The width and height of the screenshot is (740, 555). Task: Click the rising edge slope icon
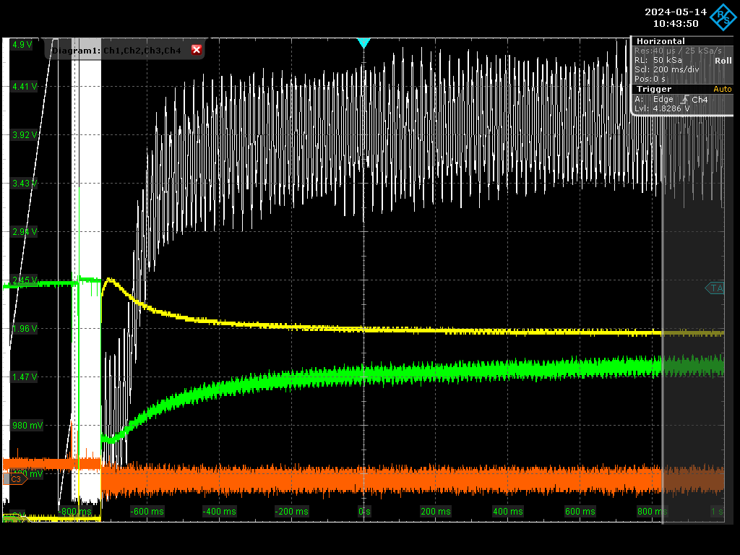pyautogui.click(x=684, y=100)
